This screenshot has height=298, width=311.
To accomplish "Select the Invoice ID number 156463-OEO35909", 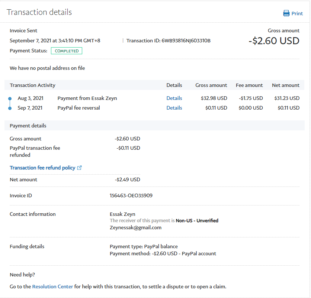I will [x=131, y=195].
